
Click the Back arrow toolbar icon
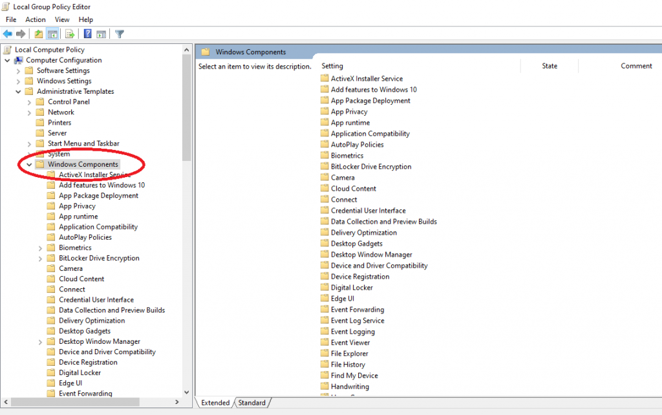(8, 34)
